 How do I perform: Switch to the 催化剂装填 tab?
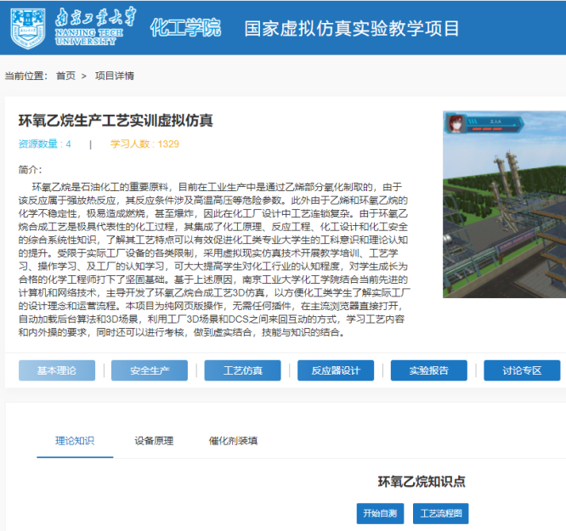tap(233, 441)
